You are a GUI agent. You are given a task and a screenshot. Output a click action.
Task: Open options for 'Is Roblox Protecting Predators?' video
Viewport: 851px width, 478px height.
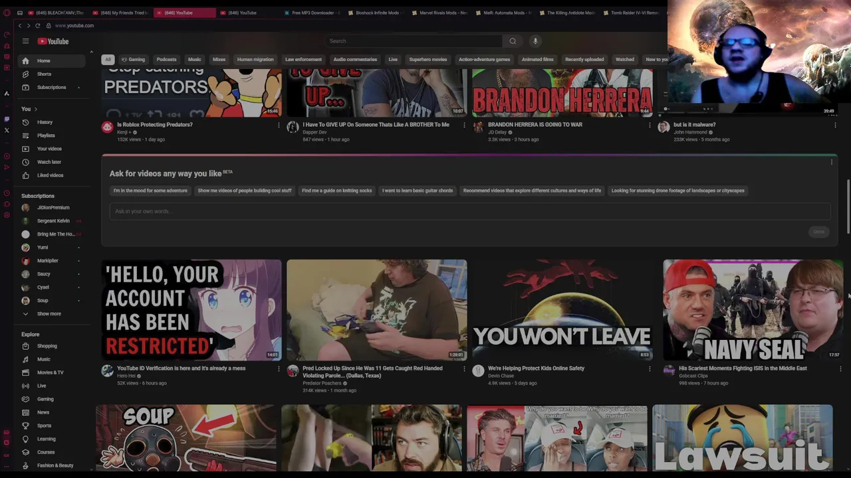(x=279, y=125)
